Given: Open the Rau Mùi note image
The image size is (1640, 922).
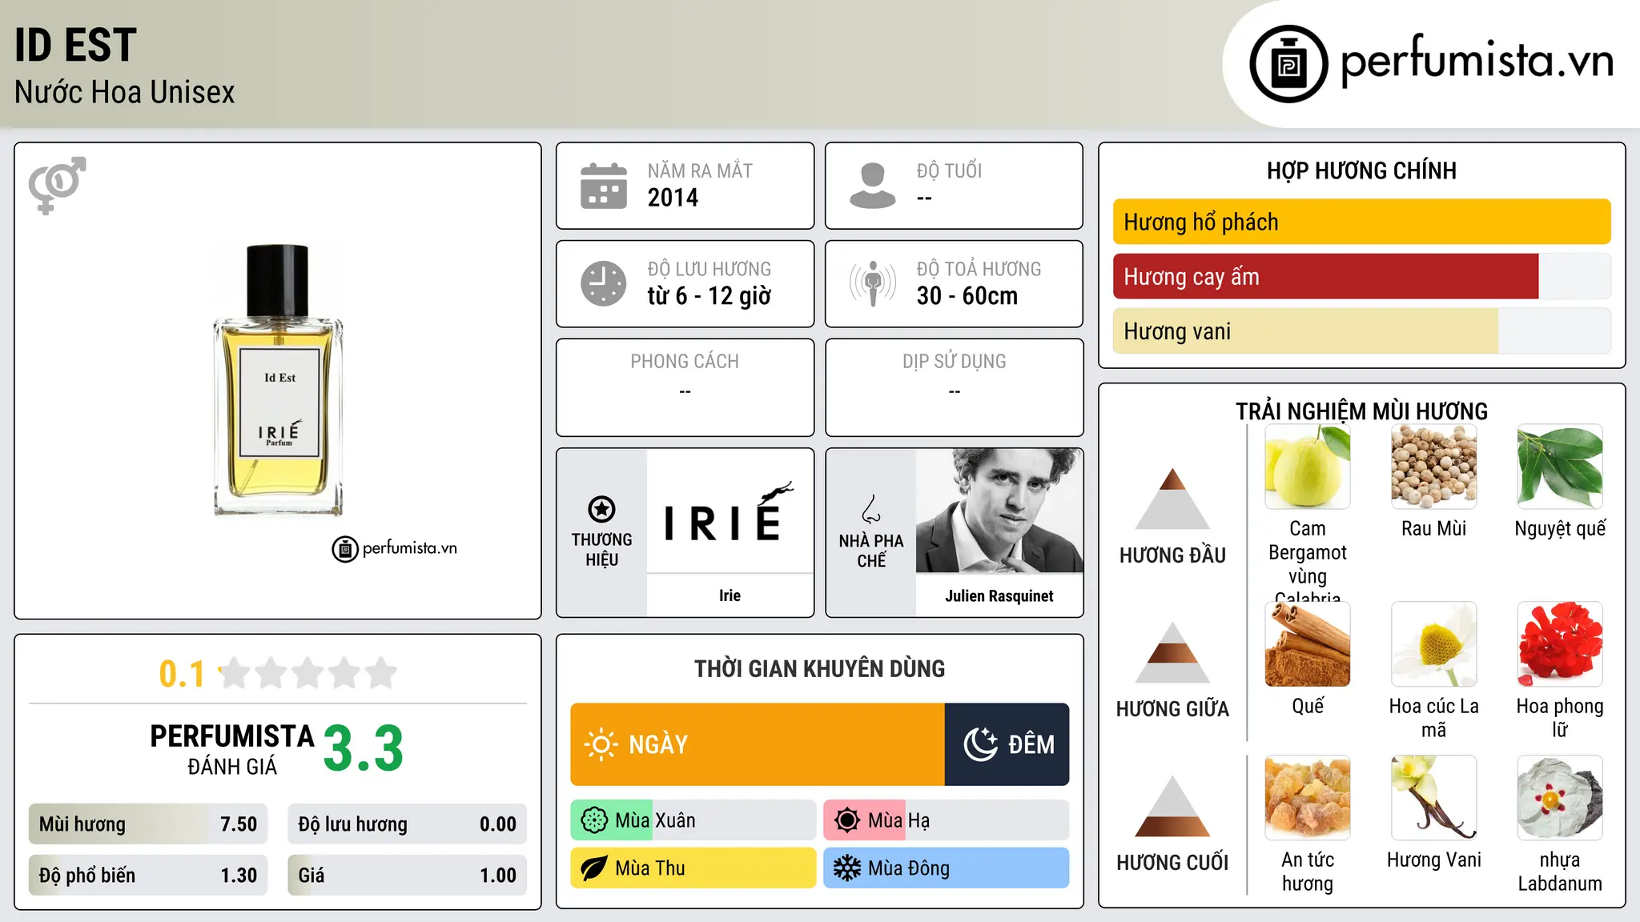Looking at the screenshot, I should 1434,467.
